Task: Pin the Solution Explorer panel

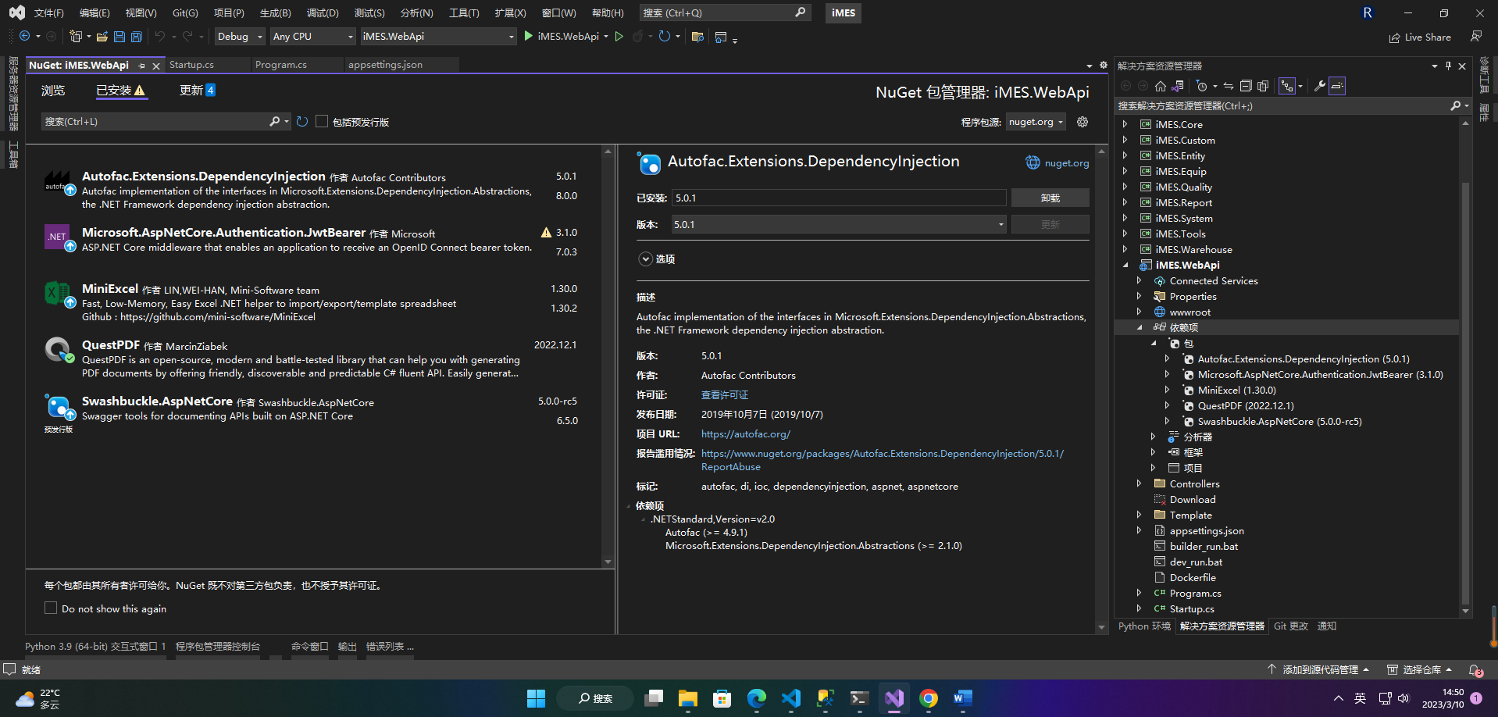Action: pos(1448,66)
